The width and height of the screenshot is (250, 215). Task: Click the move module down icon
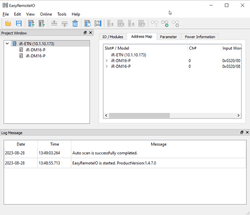click(65, 23)
